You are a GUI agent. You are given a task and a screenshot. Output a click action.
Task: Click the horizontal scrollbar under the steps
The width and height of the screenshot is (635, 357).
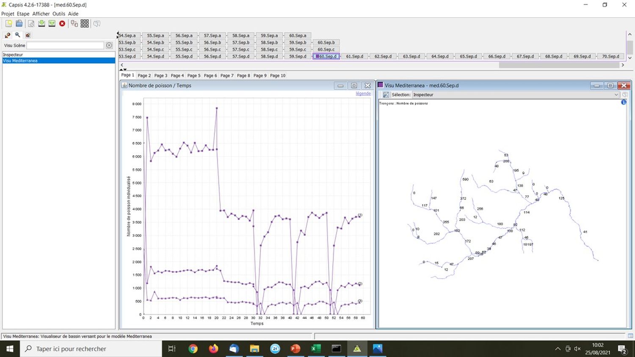[x=559, y=65]
